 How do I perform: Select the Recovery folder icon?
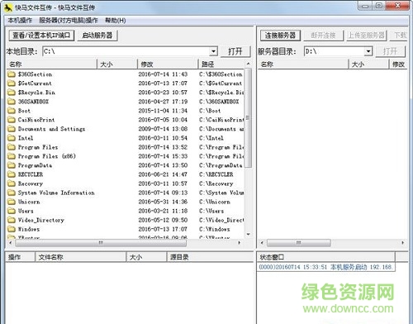[12, 183]
